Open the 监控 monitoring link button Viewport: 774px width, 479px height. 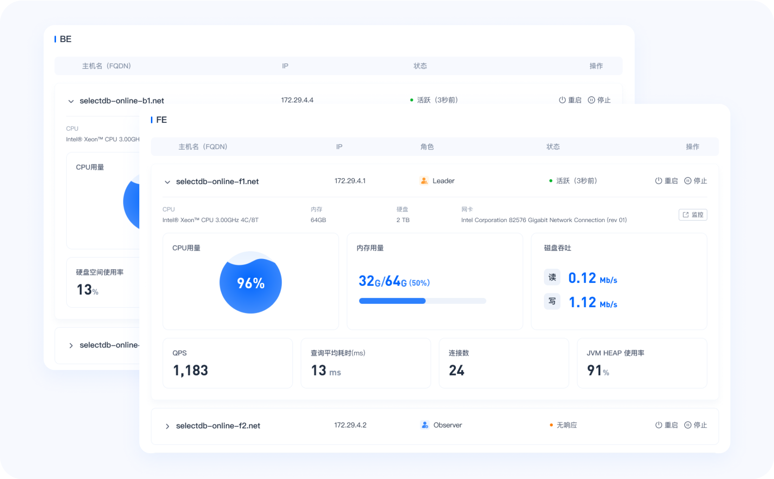[693, 215]
